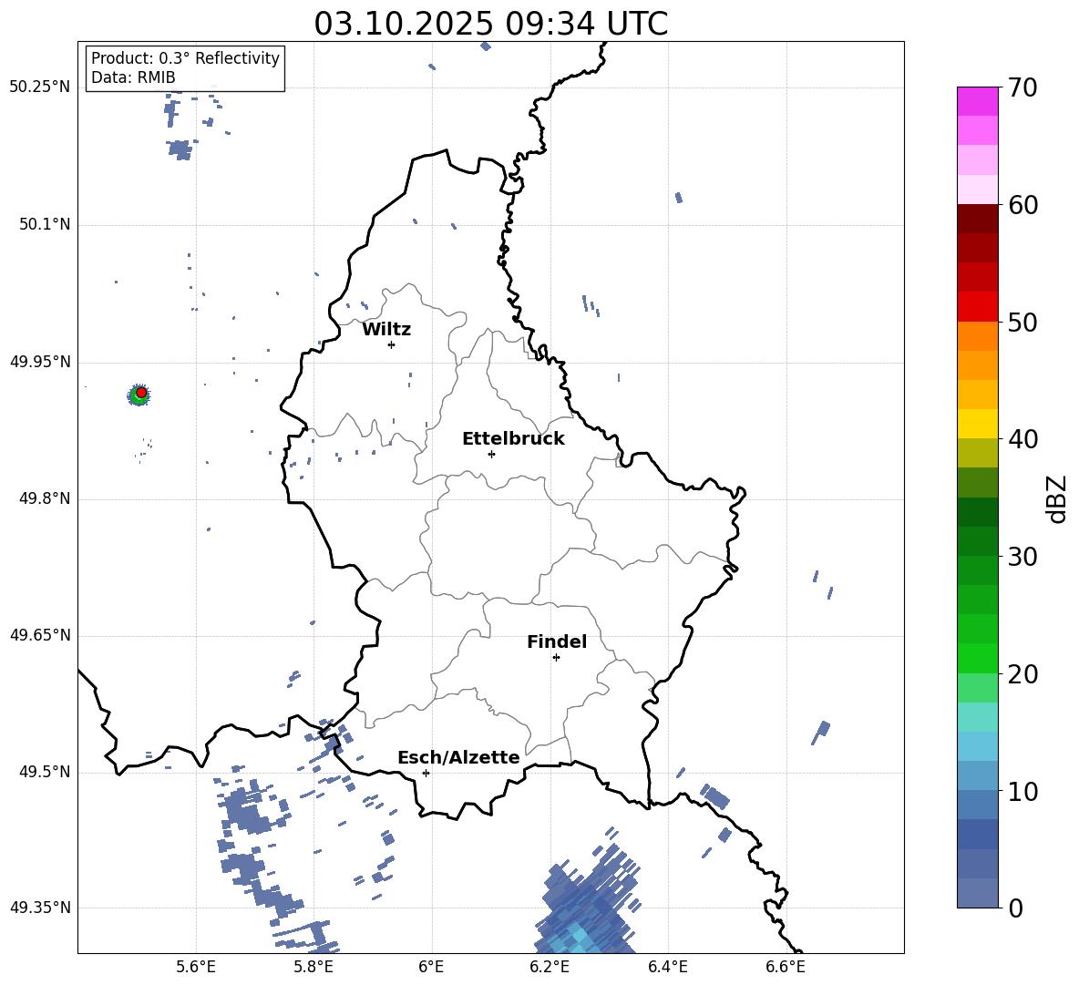Click the 6°E longitude label
The width and height of the screenshot is (1079, 985).
click(x=431, y=967)
